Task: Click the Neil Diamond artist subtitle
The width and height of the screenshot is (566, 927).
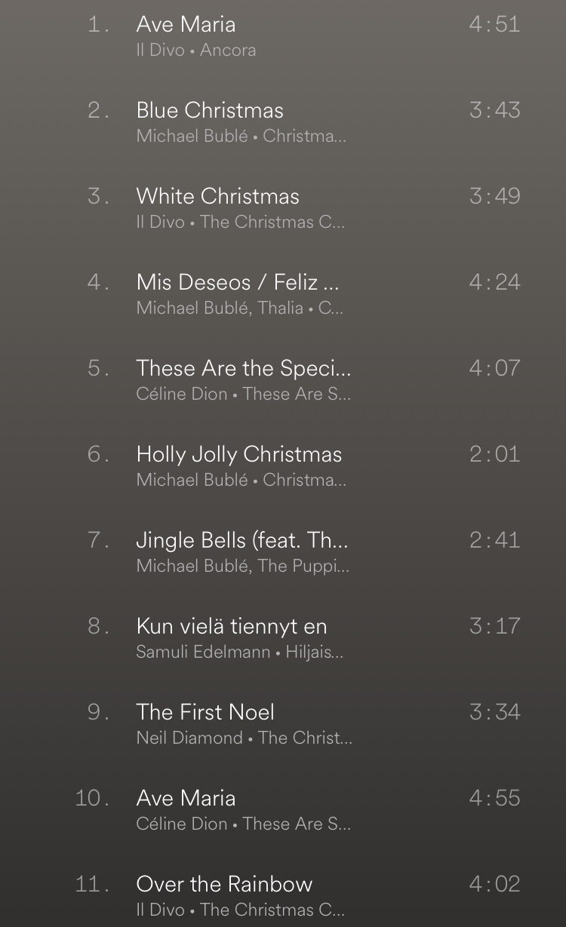Action: [189, 738]
